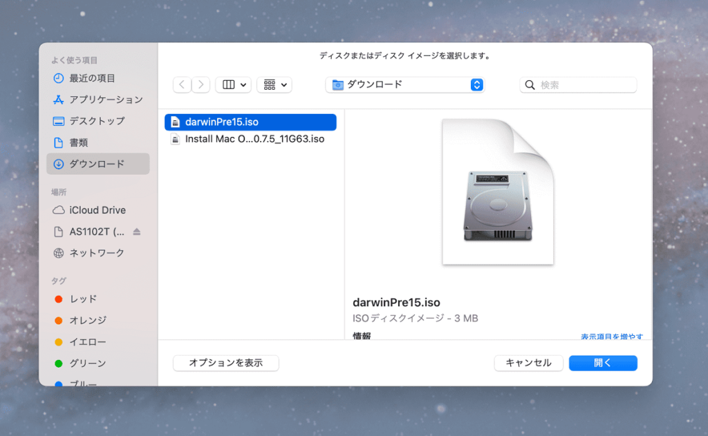Click the applications icon beside アプリケーション

[59, 99]
